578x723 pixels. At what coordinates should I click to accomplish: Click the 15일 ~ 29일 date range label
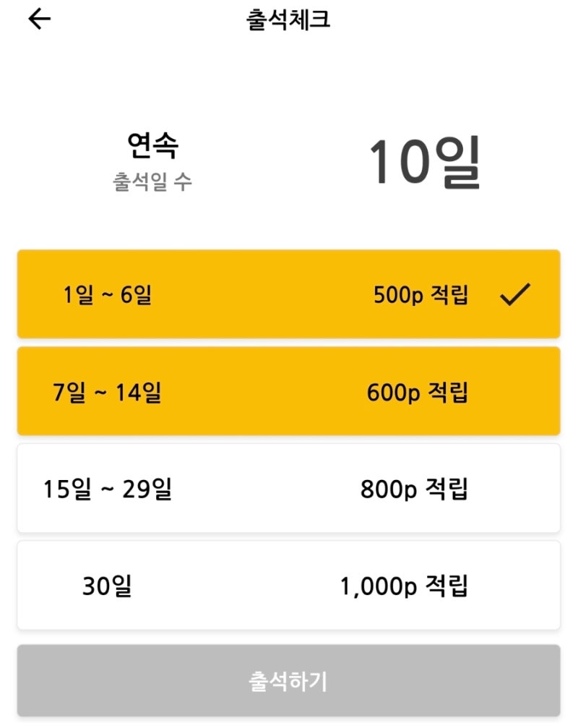click(x=108, y=489)
